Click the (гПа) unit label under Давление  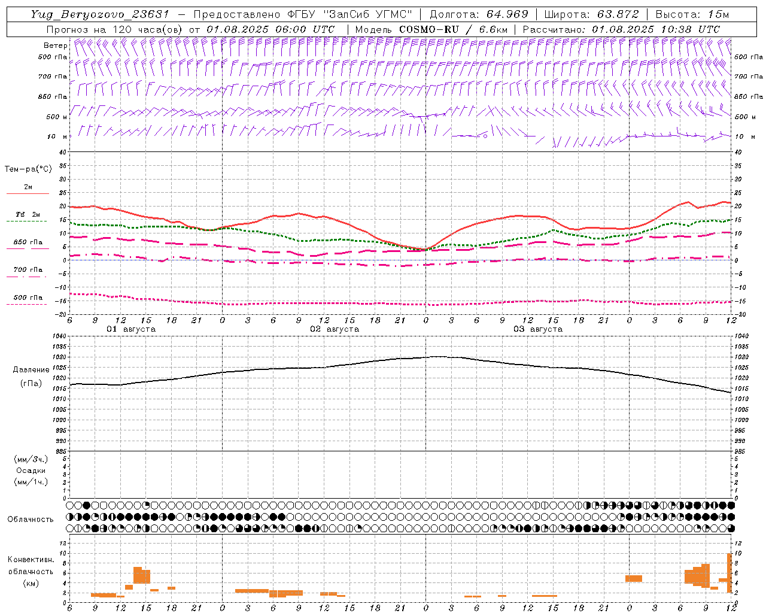point(31,383)
